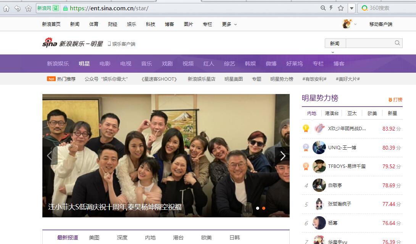Click the magnifier zoom icon in address bar
The height and width of the screenshot is (244, 416).
323,8
